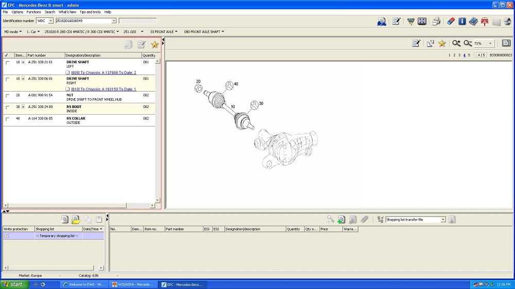Image resolution: width=515 pixels, height=289 pixels.
Task: Click the star favorites icon in parts list panel
Action: click(x=154, y=44)
